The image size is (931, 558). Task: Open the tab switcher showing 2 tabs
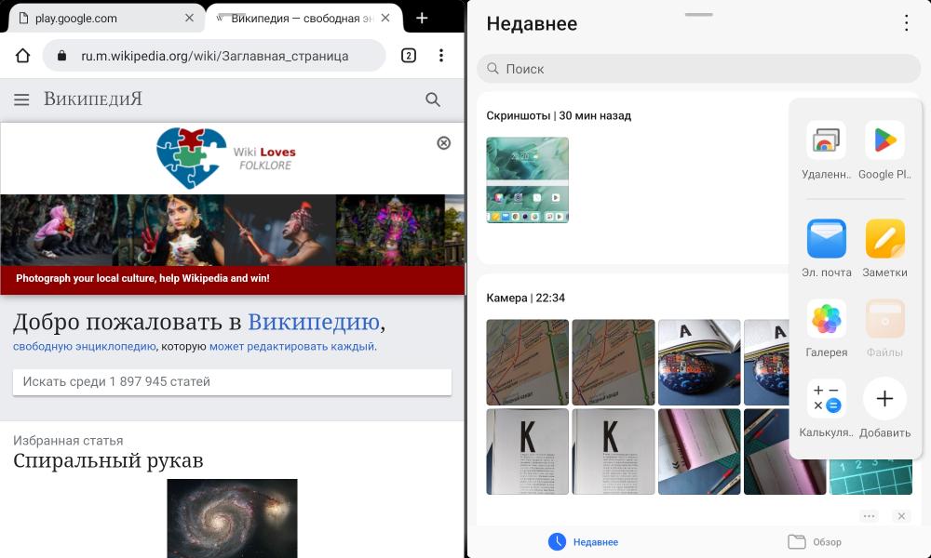[x=409, y=56]
